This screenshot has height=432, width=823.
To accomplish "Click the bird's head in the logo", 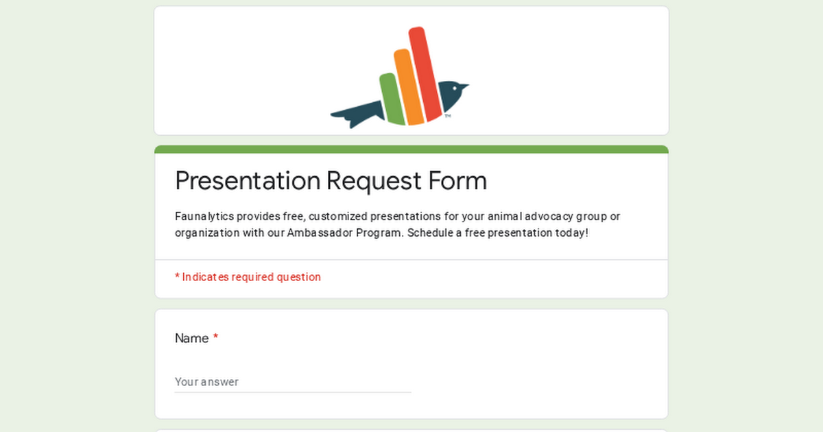I will (x=452, y=92).
